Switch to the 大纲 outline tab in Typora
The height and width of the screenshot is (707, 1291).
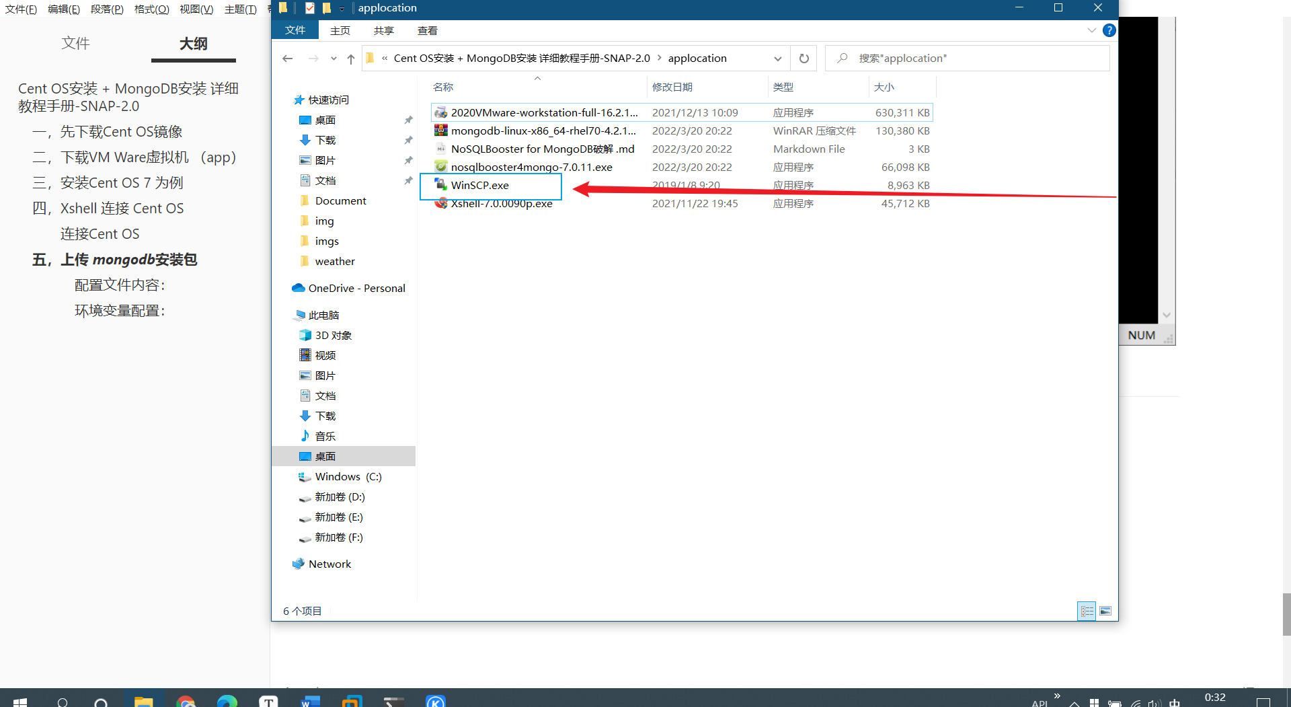point(194,43)
